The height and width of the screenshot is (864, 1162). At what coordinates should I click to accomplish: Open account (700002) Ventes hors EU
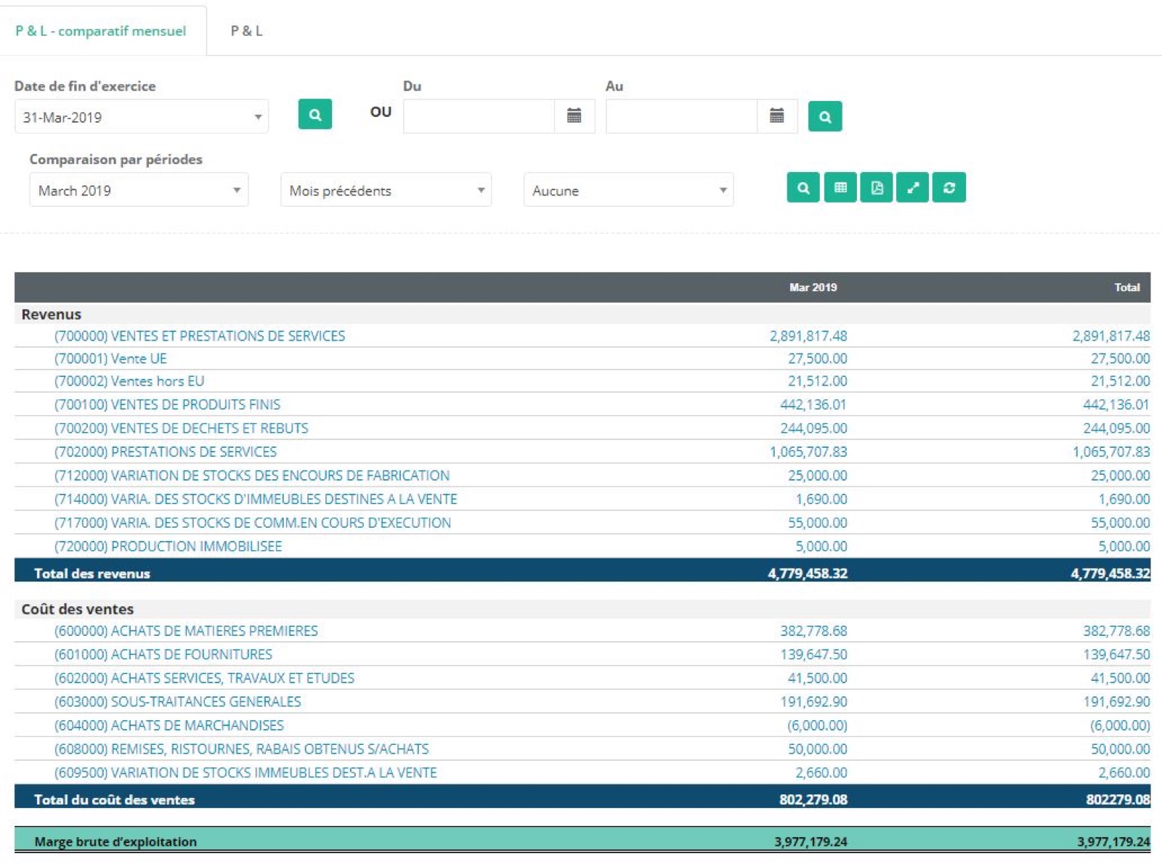(129, 381)
